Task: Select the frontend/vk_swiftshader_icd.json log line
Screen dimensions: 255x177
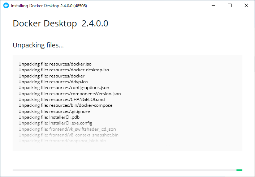Action: coord(67,129)
